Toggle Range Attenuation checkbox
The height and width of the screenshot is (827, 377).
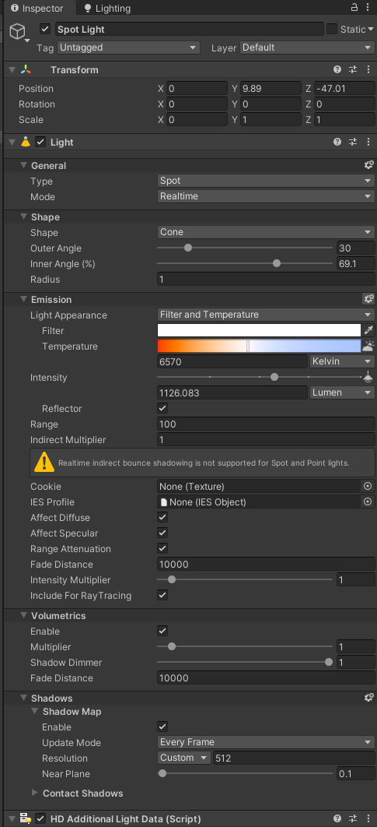click(162, 548)
